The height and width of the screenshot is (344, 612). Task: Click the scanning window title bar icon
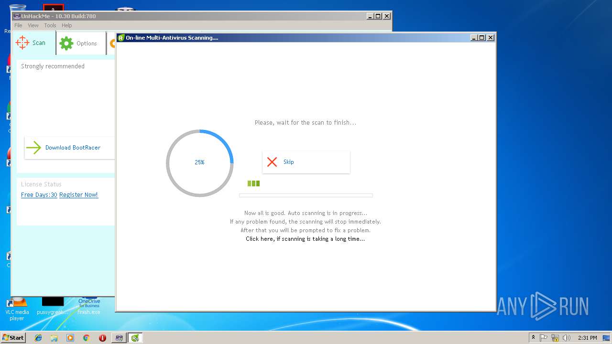(x=121, y=38)
